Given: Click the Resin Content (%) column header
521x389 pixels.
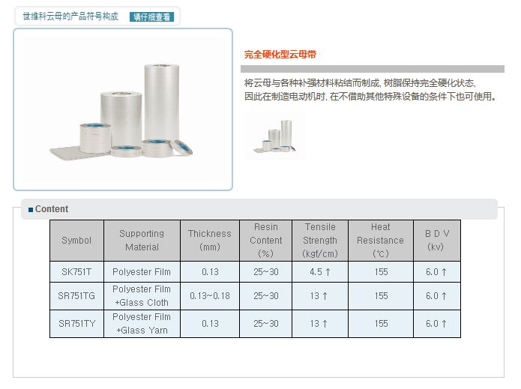Looking at the screenshot, I should click(x=265, y=241).
